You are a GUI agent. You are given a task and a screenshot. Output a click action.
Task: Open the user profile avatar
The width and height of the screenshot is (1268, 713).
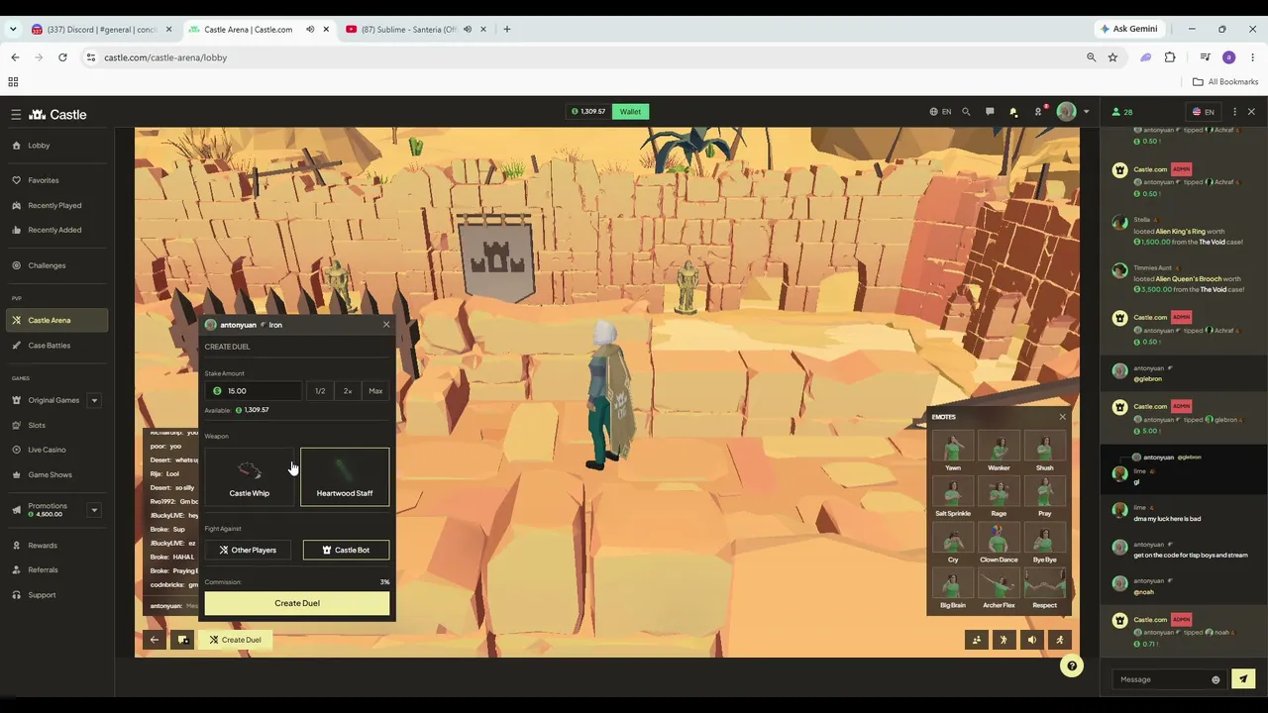click(x=1066, y=112)
